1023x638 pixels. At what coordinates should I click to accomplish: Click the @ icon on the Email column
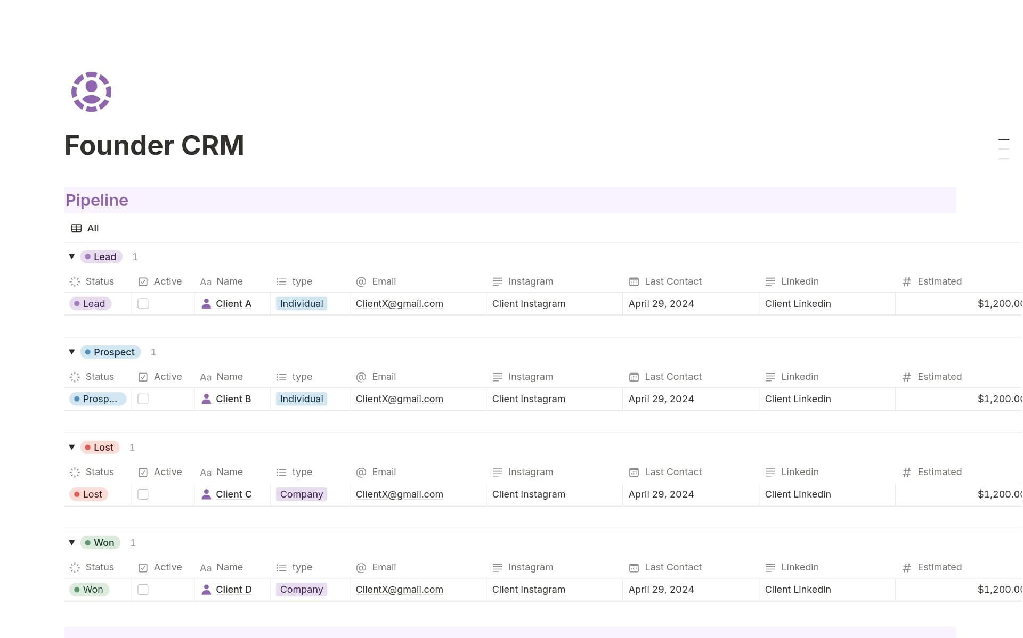pyautogui.click(x=361, y=281)
